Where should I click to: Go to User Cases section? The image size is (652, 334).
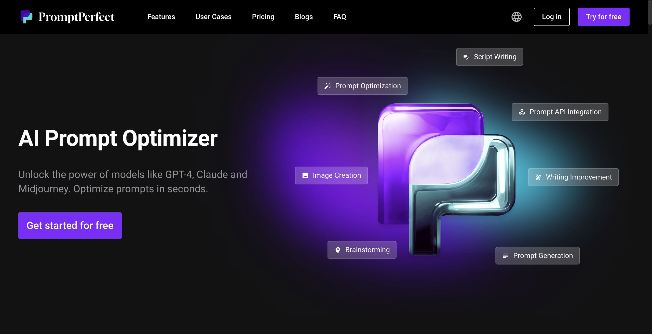coord(213,17)
